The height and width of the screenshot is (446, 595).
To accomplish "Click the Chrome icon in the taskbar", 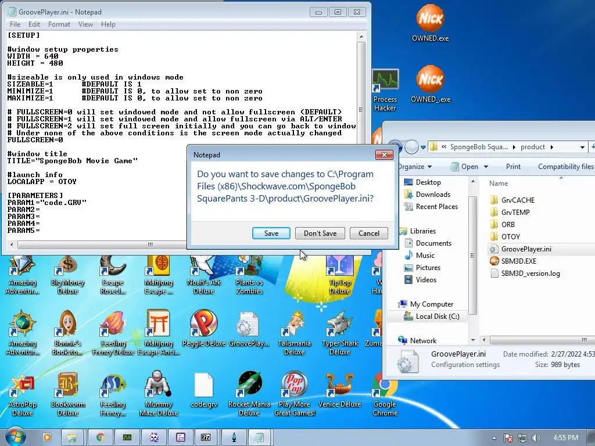I will click(100, 437).
